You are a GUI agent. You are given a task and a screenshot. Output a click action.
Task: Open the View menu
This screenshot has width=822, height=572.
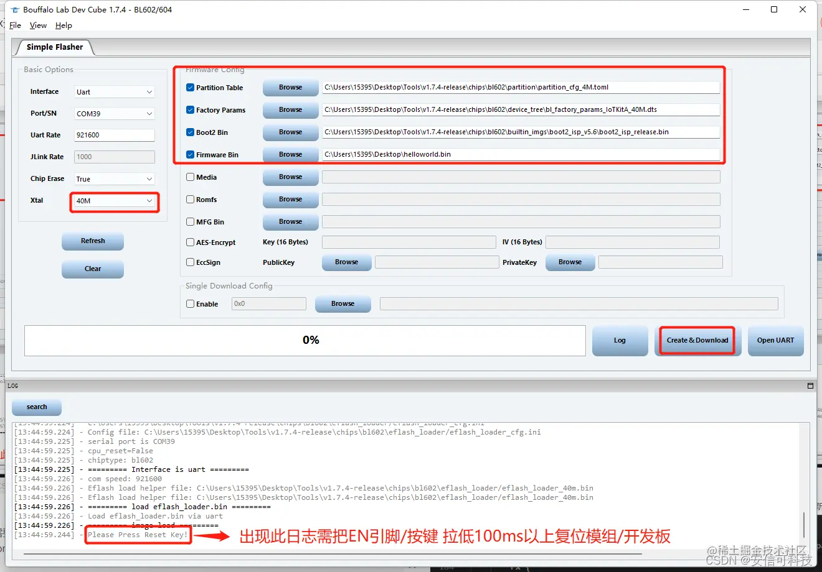pos(38,25)
